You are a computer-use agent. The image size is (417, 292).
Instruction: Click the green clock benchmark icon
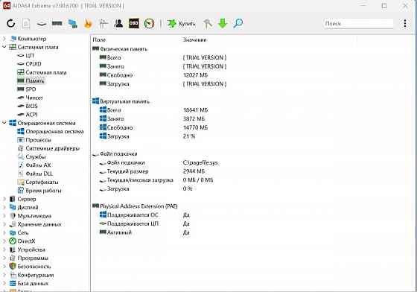coord(149,23)
